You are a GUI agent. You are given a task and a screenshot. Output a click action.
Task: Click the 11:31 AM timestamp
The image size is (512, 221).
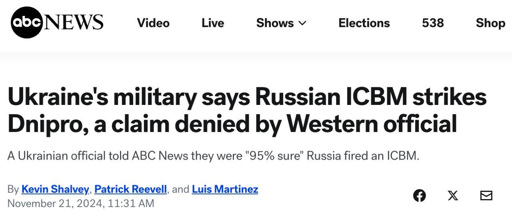[131, 203]
